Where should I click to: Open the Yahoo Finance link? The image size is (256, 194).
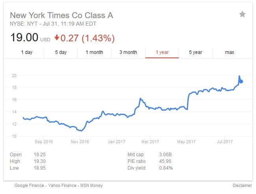[62, 185]
